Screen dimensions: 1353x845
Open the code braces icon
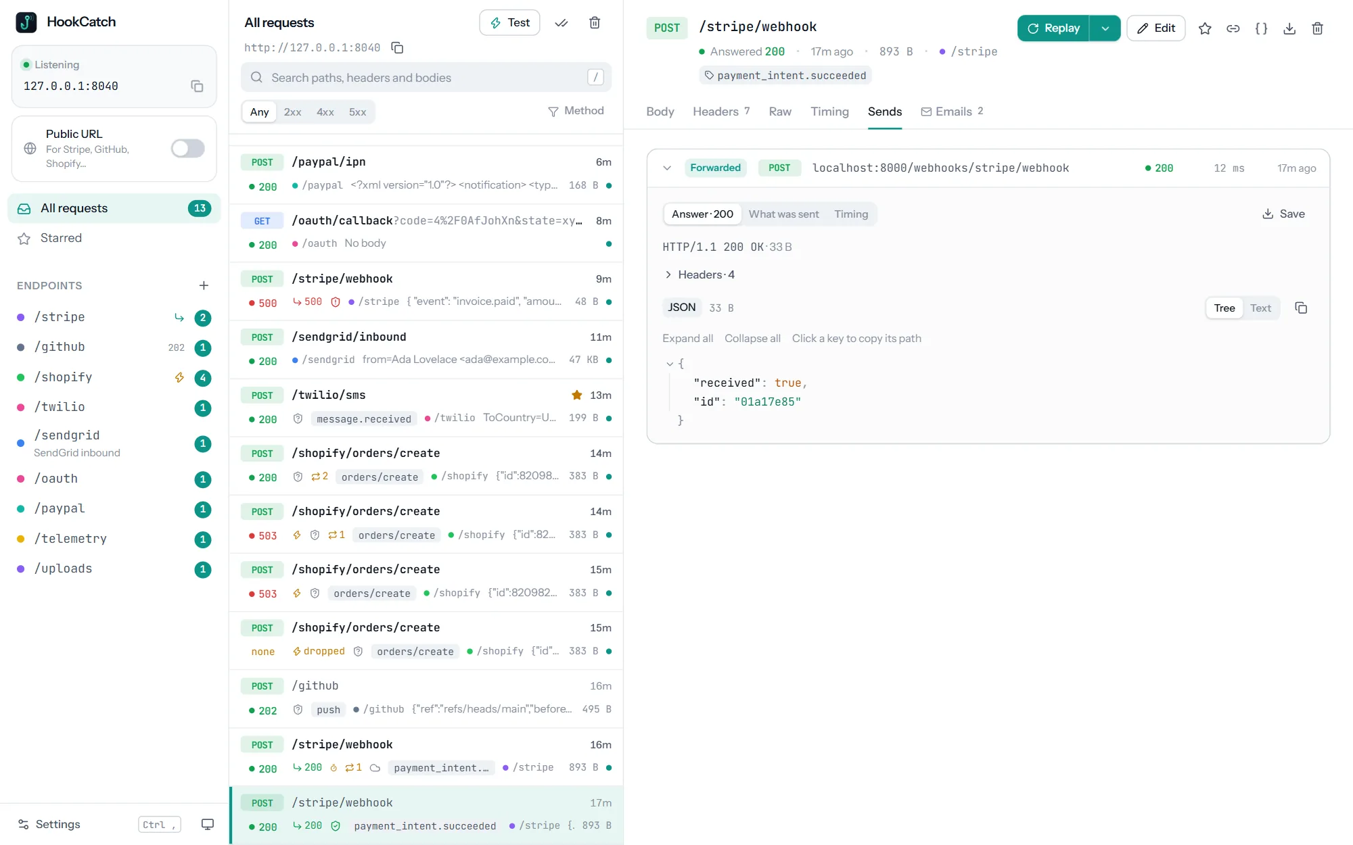1261,28
